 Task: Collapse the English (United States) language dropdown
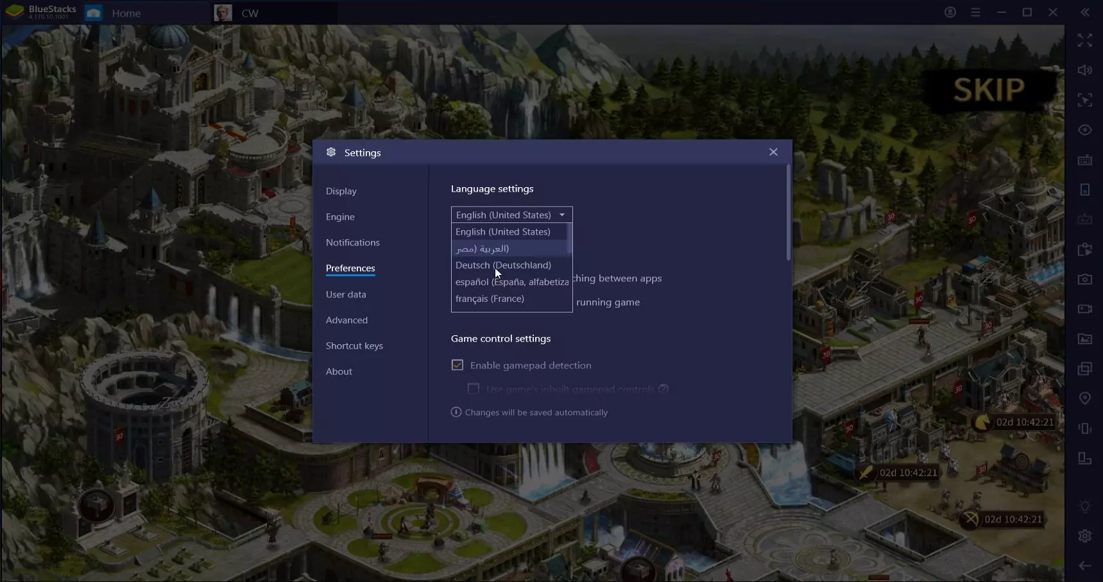(511, 215)
